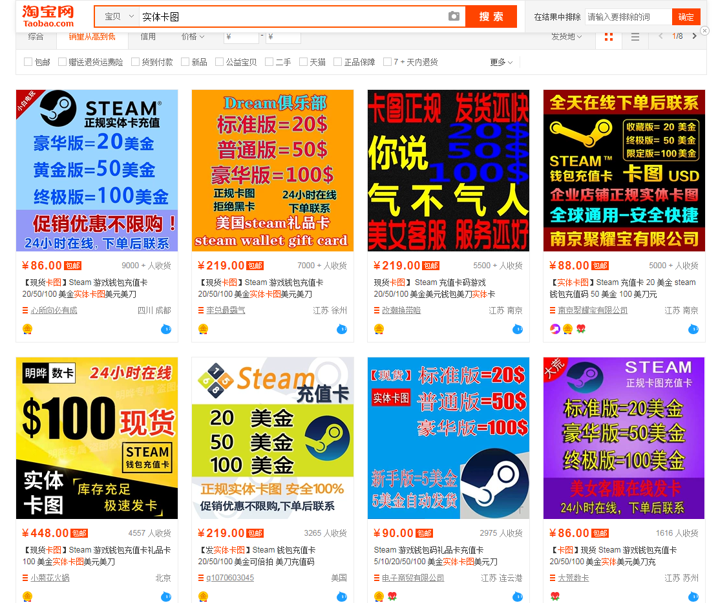This screenshot has height=603, width=718.
Task: Click gold medal icon under 心所向必有成
Action: [x=28, y=329]
